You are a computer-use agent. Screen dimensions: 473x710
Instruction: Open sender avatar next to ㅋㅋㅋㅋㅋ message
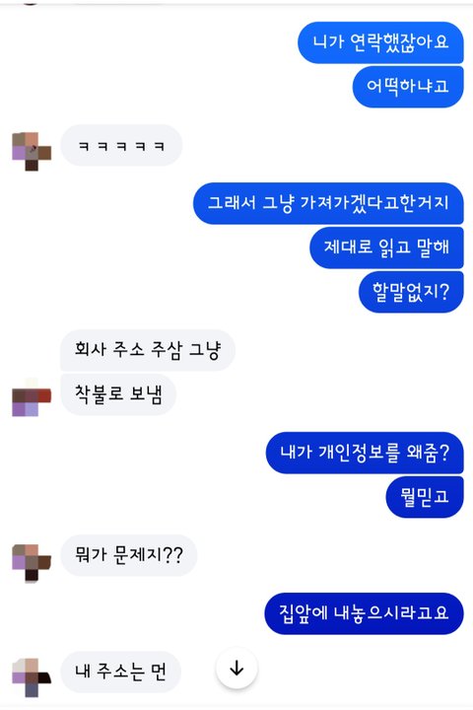click(x=32, y=152)
